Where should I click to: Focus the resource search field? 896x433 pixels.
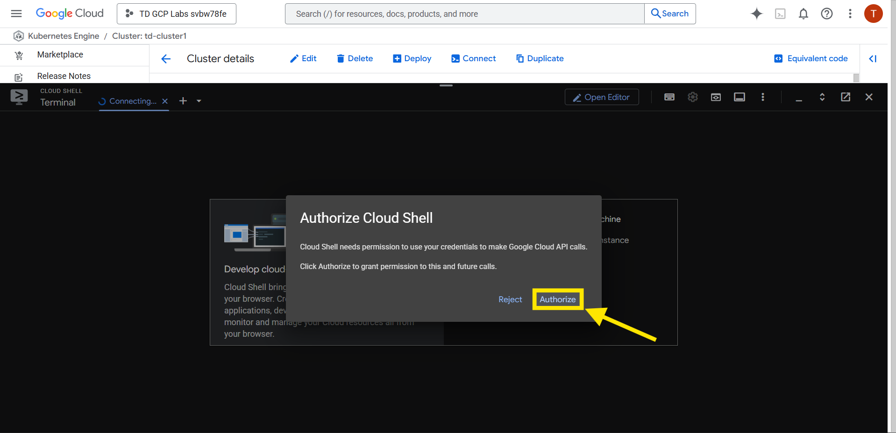tap(464, 14)
